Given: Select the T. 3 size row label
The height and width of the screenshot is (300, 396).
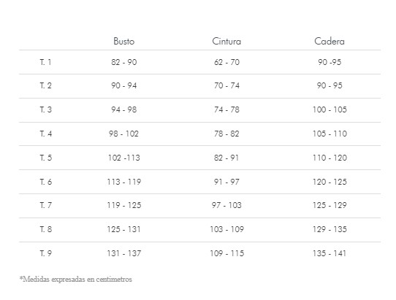Looking at the screenshot, I should click(x=46, y=109).
